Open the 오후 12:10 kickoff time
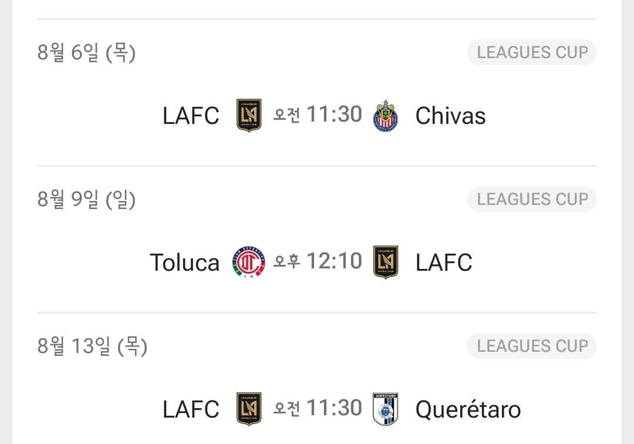 (x=318, y=261)
